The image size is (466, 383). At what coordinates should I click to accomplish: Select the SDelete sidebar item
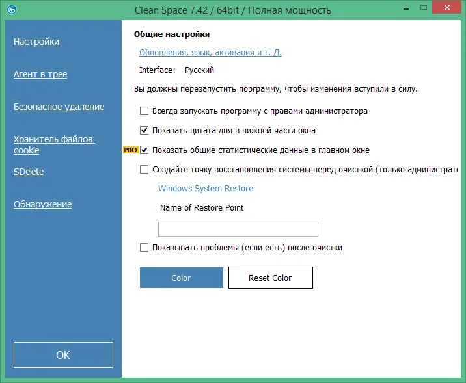[29, 172]
